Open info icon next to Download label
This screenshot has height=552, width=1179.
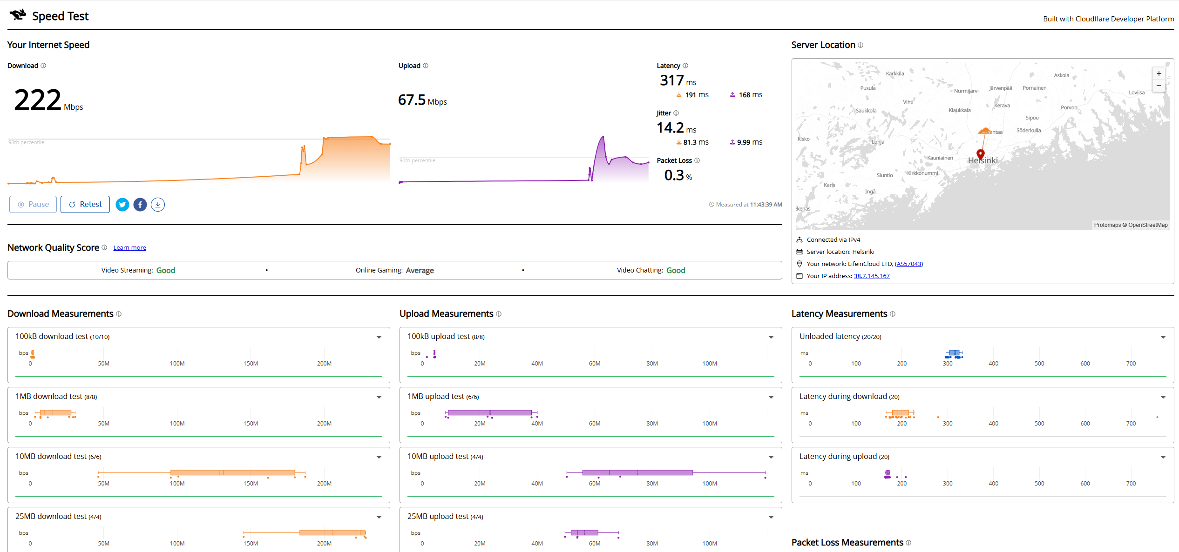click(43, 66)
